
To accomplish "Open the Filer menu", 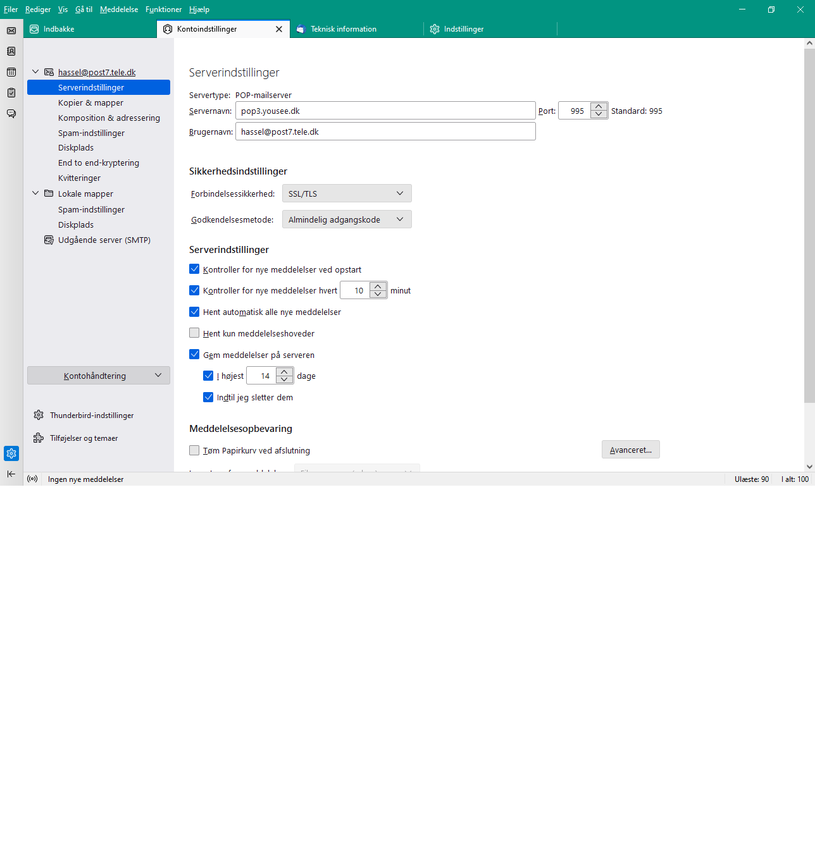I will tap(11, 9).
